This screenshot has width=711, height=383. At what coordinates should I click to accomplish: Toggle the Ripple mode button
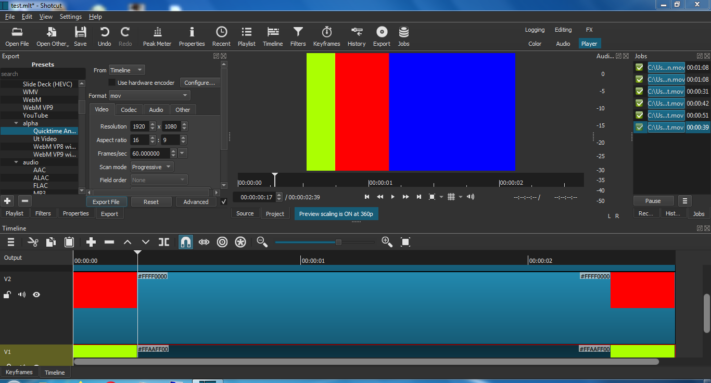pos(222,242)
